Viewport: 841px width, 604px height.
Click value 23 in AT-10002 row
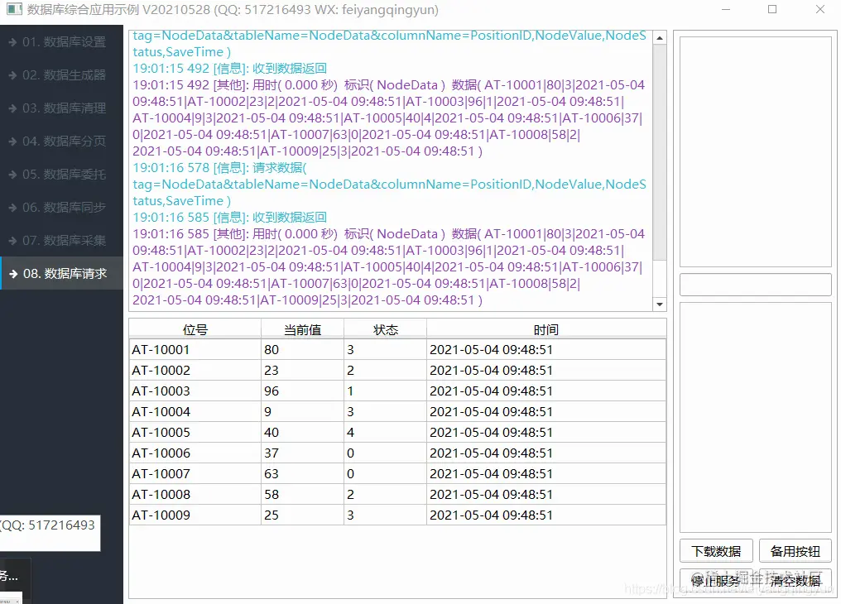302,371
